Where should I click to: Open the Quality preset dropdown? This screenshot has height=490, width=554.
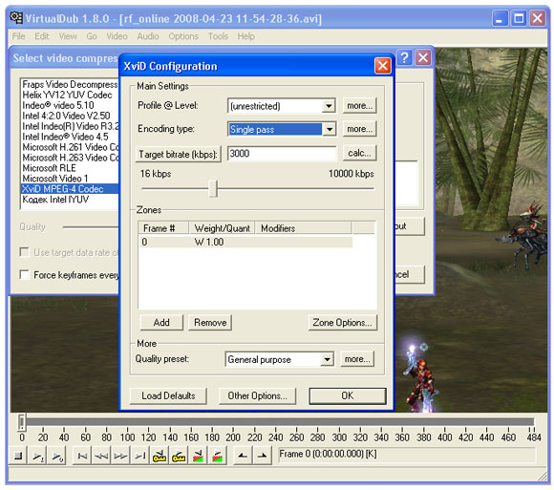pyautogui.click(x=328, y=359)
